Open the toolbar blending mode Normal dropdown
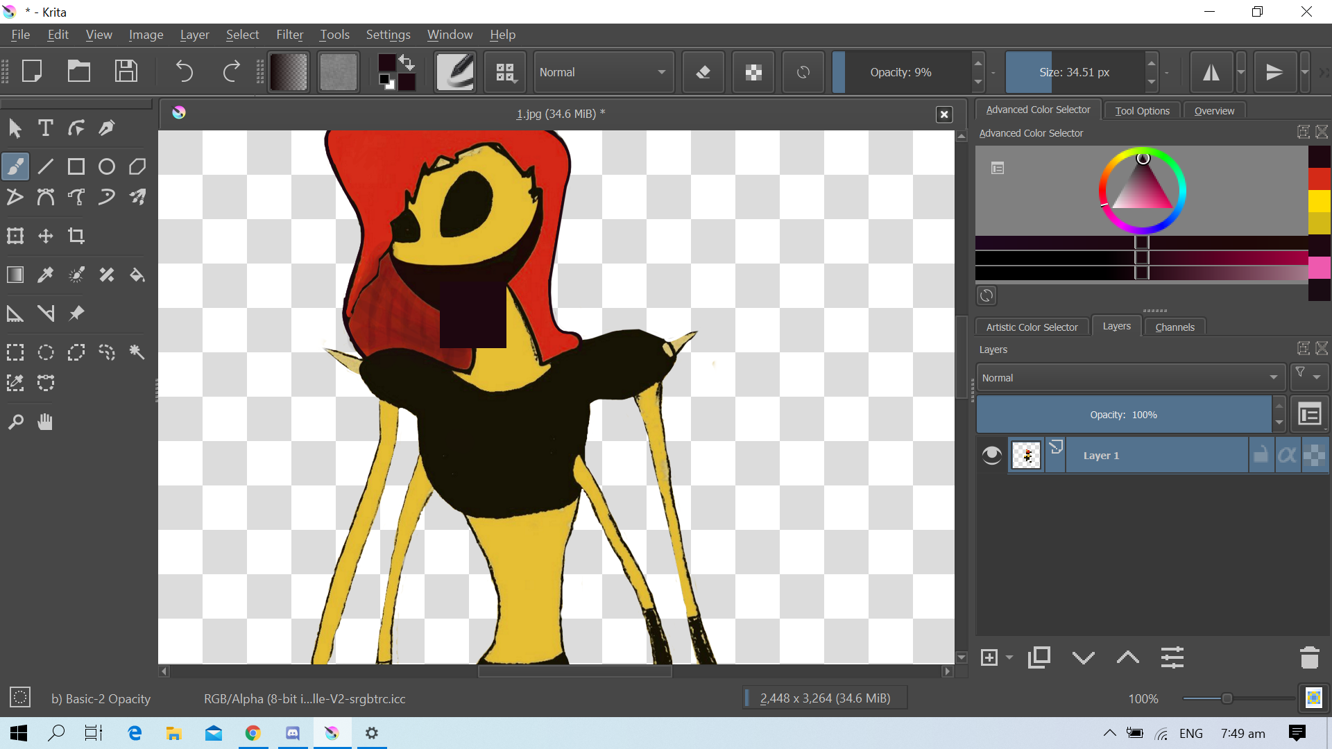This screenshot has width=1332, height=749. tap(604, 72)
